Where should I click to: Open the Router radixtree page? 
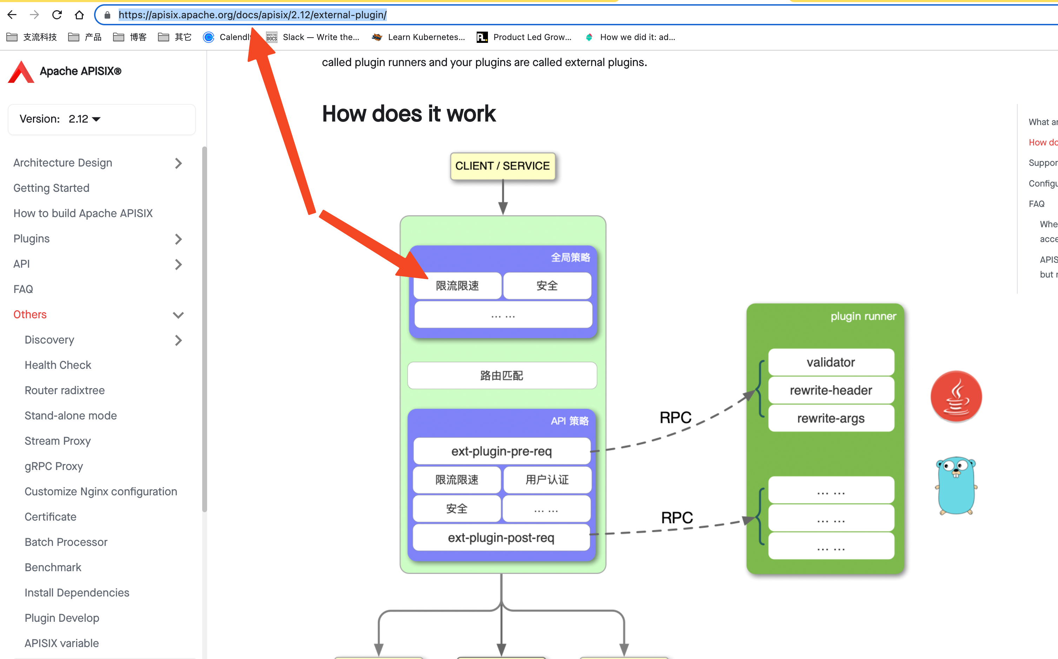tap(65, 391)
